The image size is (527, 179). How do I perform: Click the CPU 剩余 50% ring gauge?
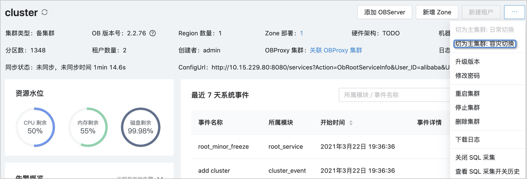pos(35,127)
